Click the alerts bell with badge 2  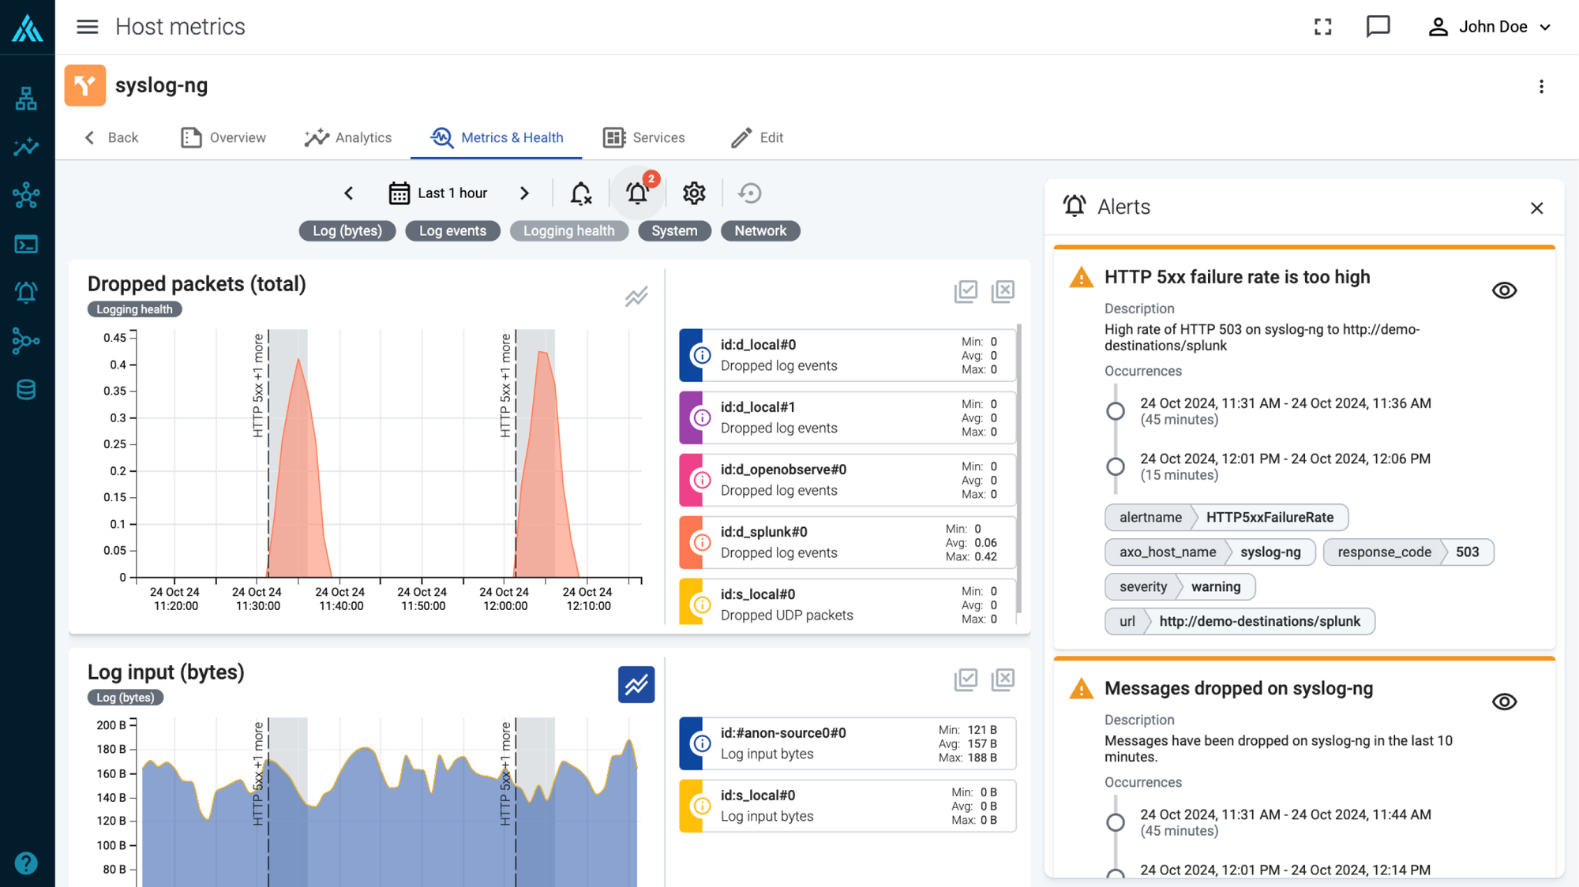(x=637, y=193)
